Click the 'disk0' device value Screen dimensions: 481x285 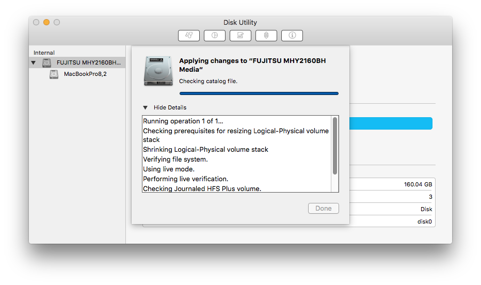pyautogui.click(x=425, y=221)
